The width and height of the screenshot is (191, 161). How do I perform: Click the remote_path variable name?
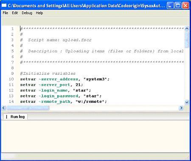(54, 102)
